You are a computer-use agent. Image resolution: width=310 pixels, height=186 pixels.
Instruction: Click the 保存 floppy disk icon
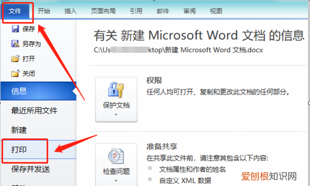[15, 29]
